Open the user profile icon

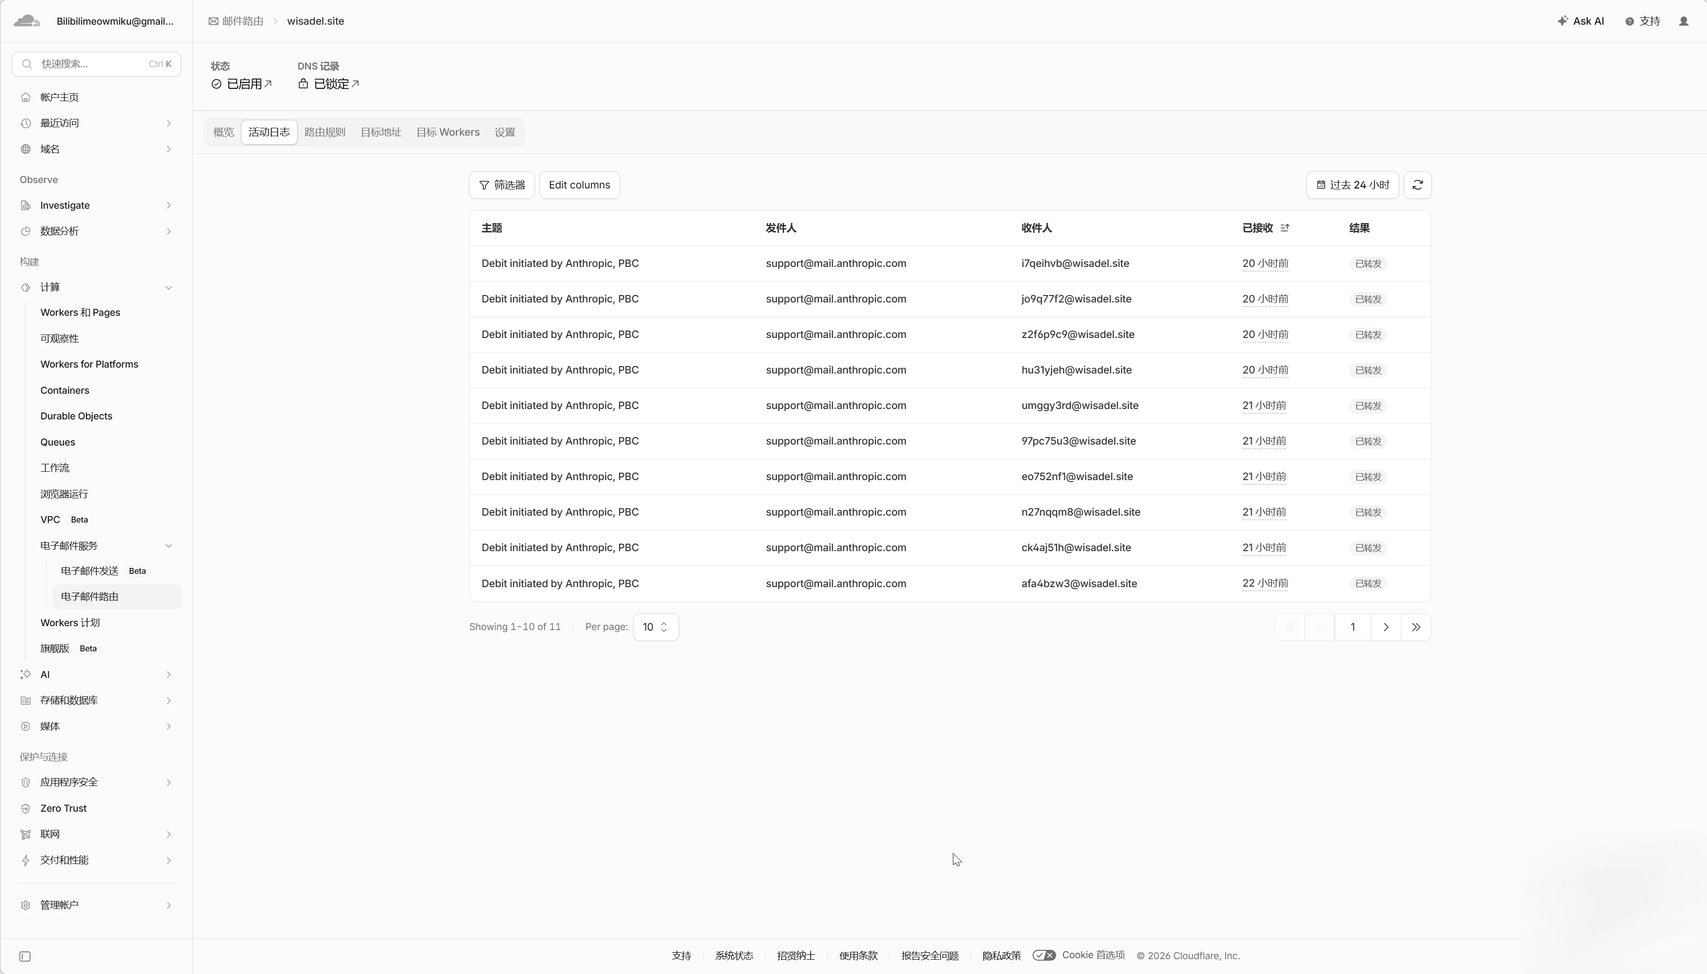(x=1684, y=21)
